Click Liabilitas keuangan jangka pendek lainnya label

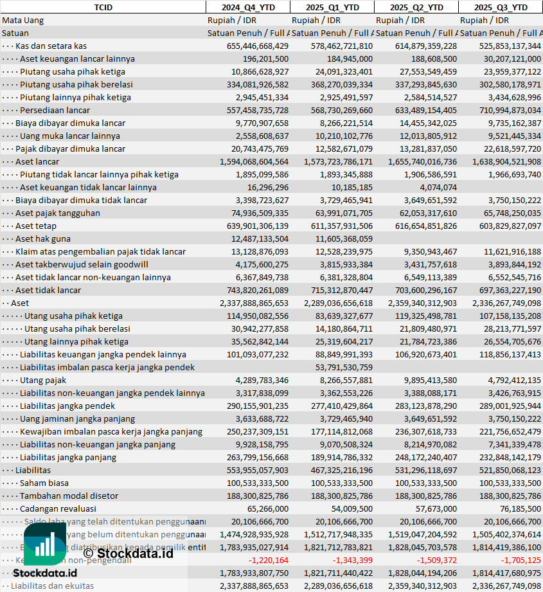coord(103,354)
